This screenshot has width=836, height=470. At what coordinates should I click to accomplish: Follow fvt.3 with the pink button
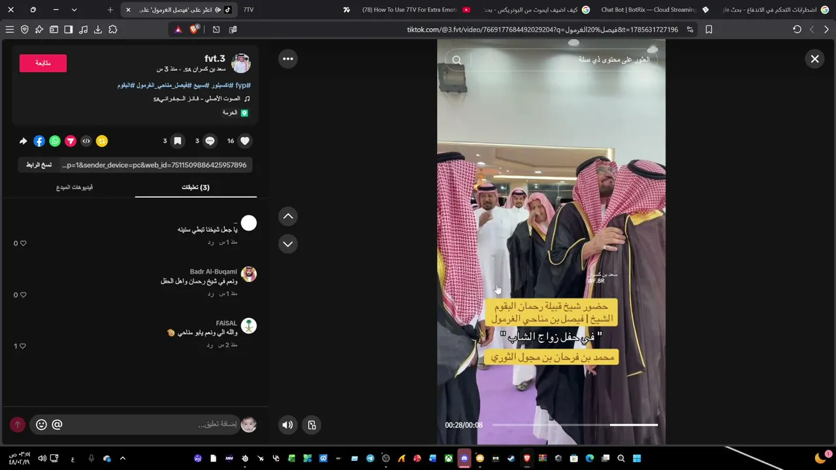43,63
